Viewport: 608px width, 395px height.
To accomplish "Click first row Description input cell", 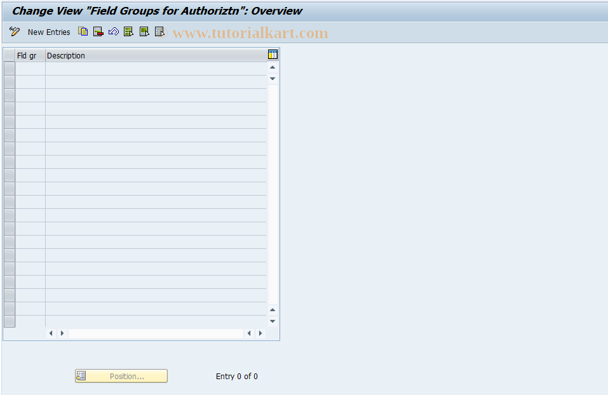I will click(x=156, y=69).
